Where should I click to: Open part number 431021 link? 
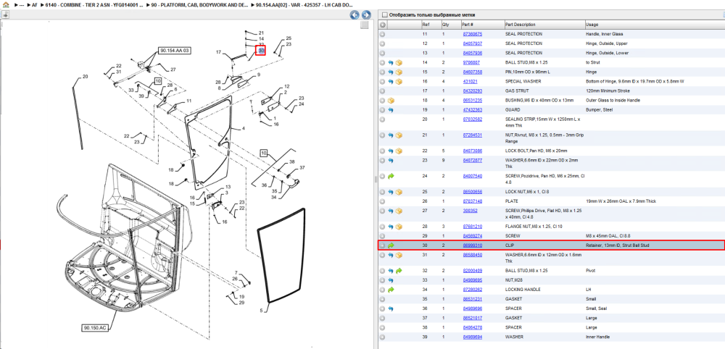tap(471, 81)
